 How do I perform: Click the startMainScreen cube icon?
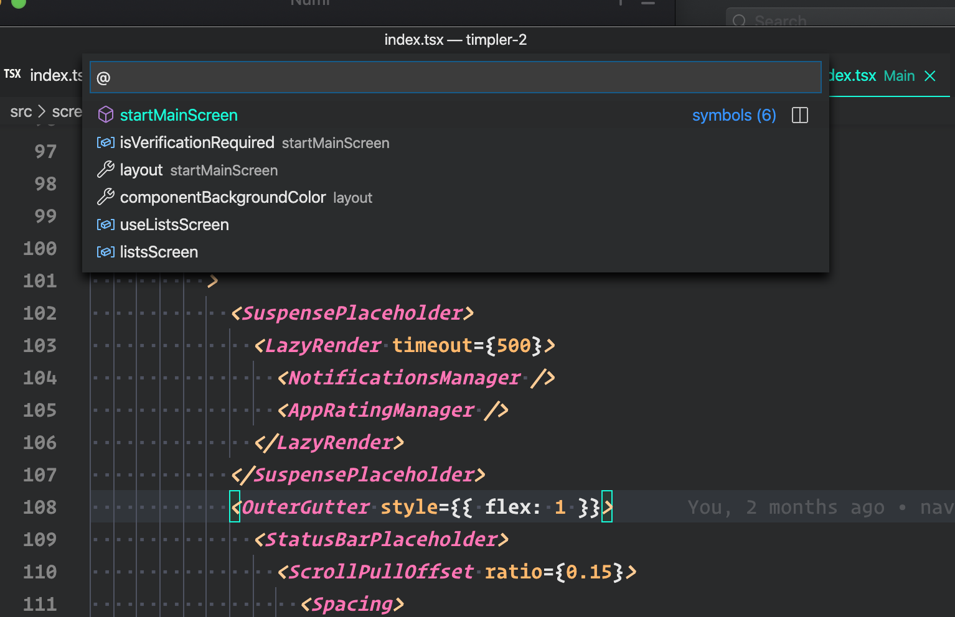(106, 114)
